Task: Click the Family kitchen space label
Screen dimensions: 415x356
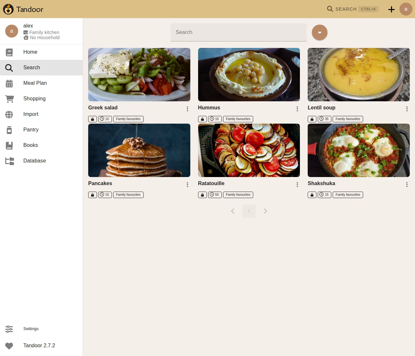Action: coord(44,32)
